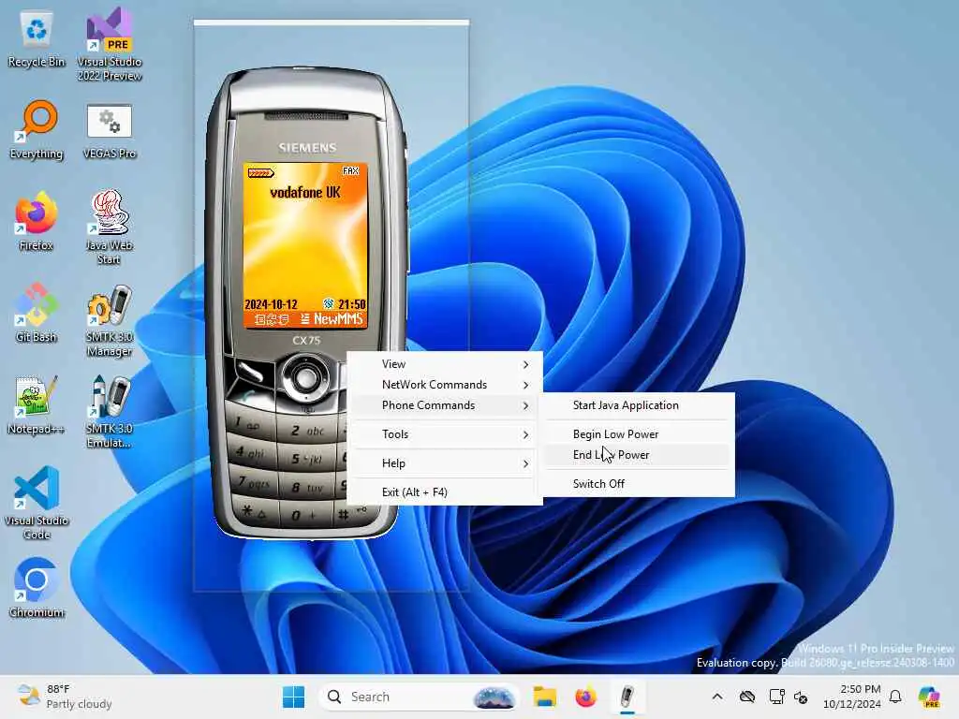Click the vodafone UK operator text
The image size is (959, 719).
pos(304,193)
